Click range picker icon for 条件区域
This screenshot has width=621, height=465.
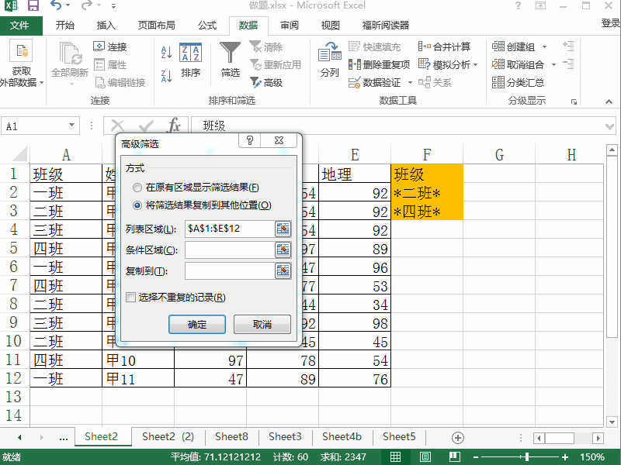[283, 250]
